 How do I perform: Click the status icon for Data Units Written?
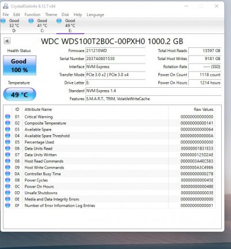(8, 155)
